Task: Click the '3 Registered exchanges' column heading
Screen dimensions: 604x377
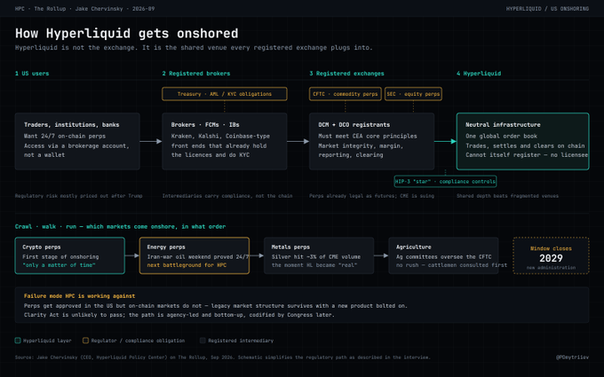Action: point(346,74)
